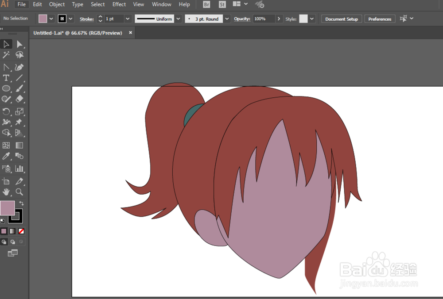This screenshot has height=299, width=443.
Task: Select the Magic Wand tool
Action: [6, 55]
